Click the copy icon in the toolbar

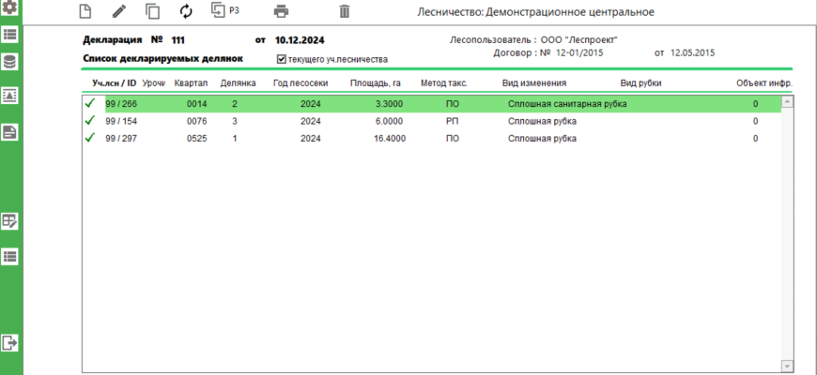pos(152,12)
